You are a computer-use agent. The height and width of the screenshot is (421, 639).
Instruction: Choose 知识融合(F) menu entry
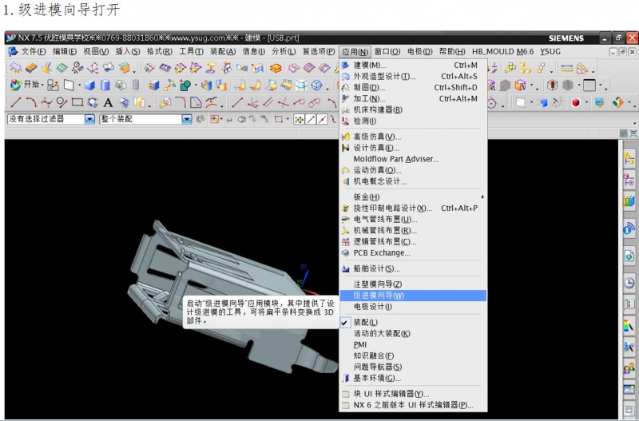(413, 355)
